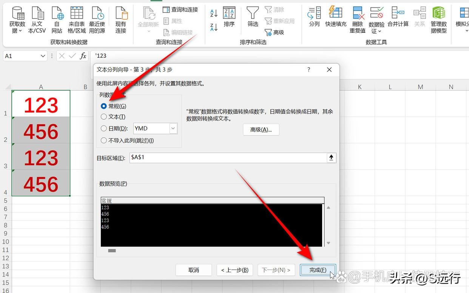
Task: Run 快速填充 (Flash Fill)
Action: coord(336,17)
